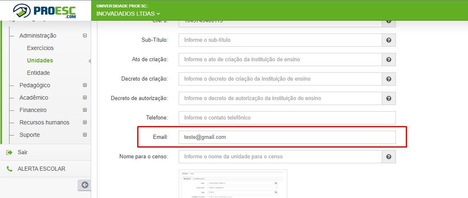Open the Suporte menu item
Image resolution: width=468 pixels, height=198 pixels.
pos(29,135)
